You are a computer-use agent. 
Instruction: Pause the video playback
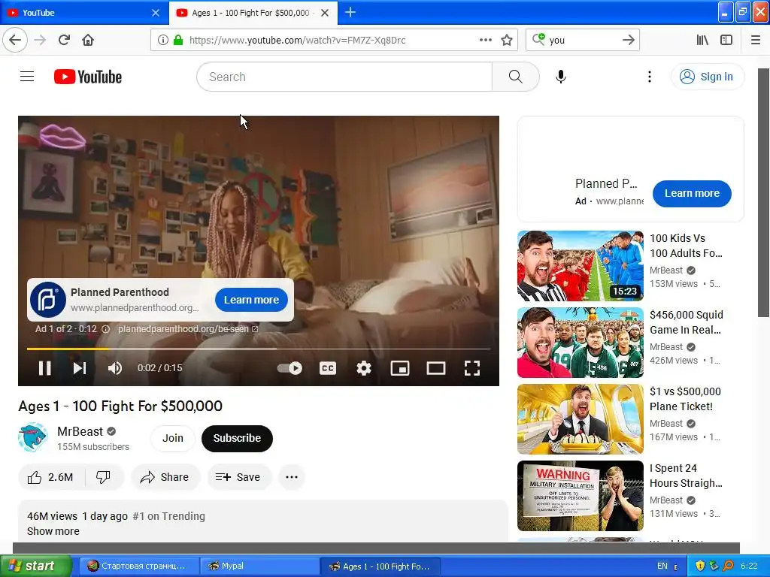pos(44,368)
